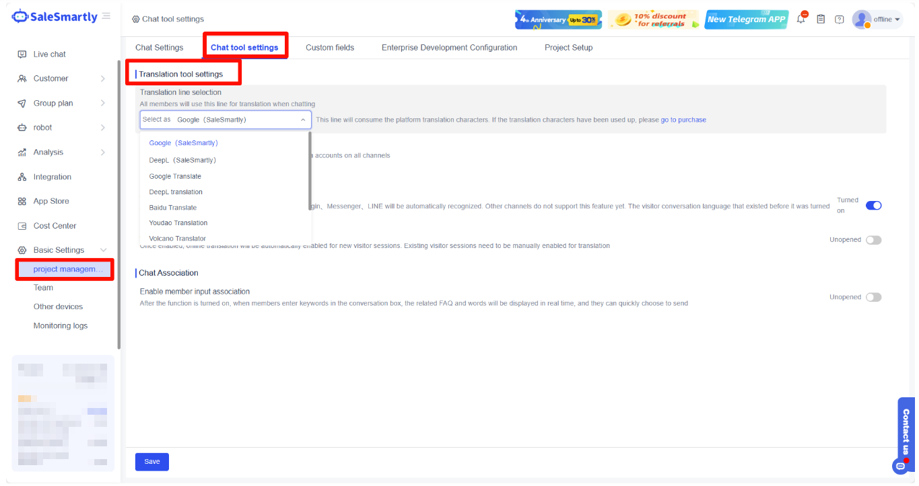Follow the "go to purchase" link
919x486 pixels.
coord(683,120)
